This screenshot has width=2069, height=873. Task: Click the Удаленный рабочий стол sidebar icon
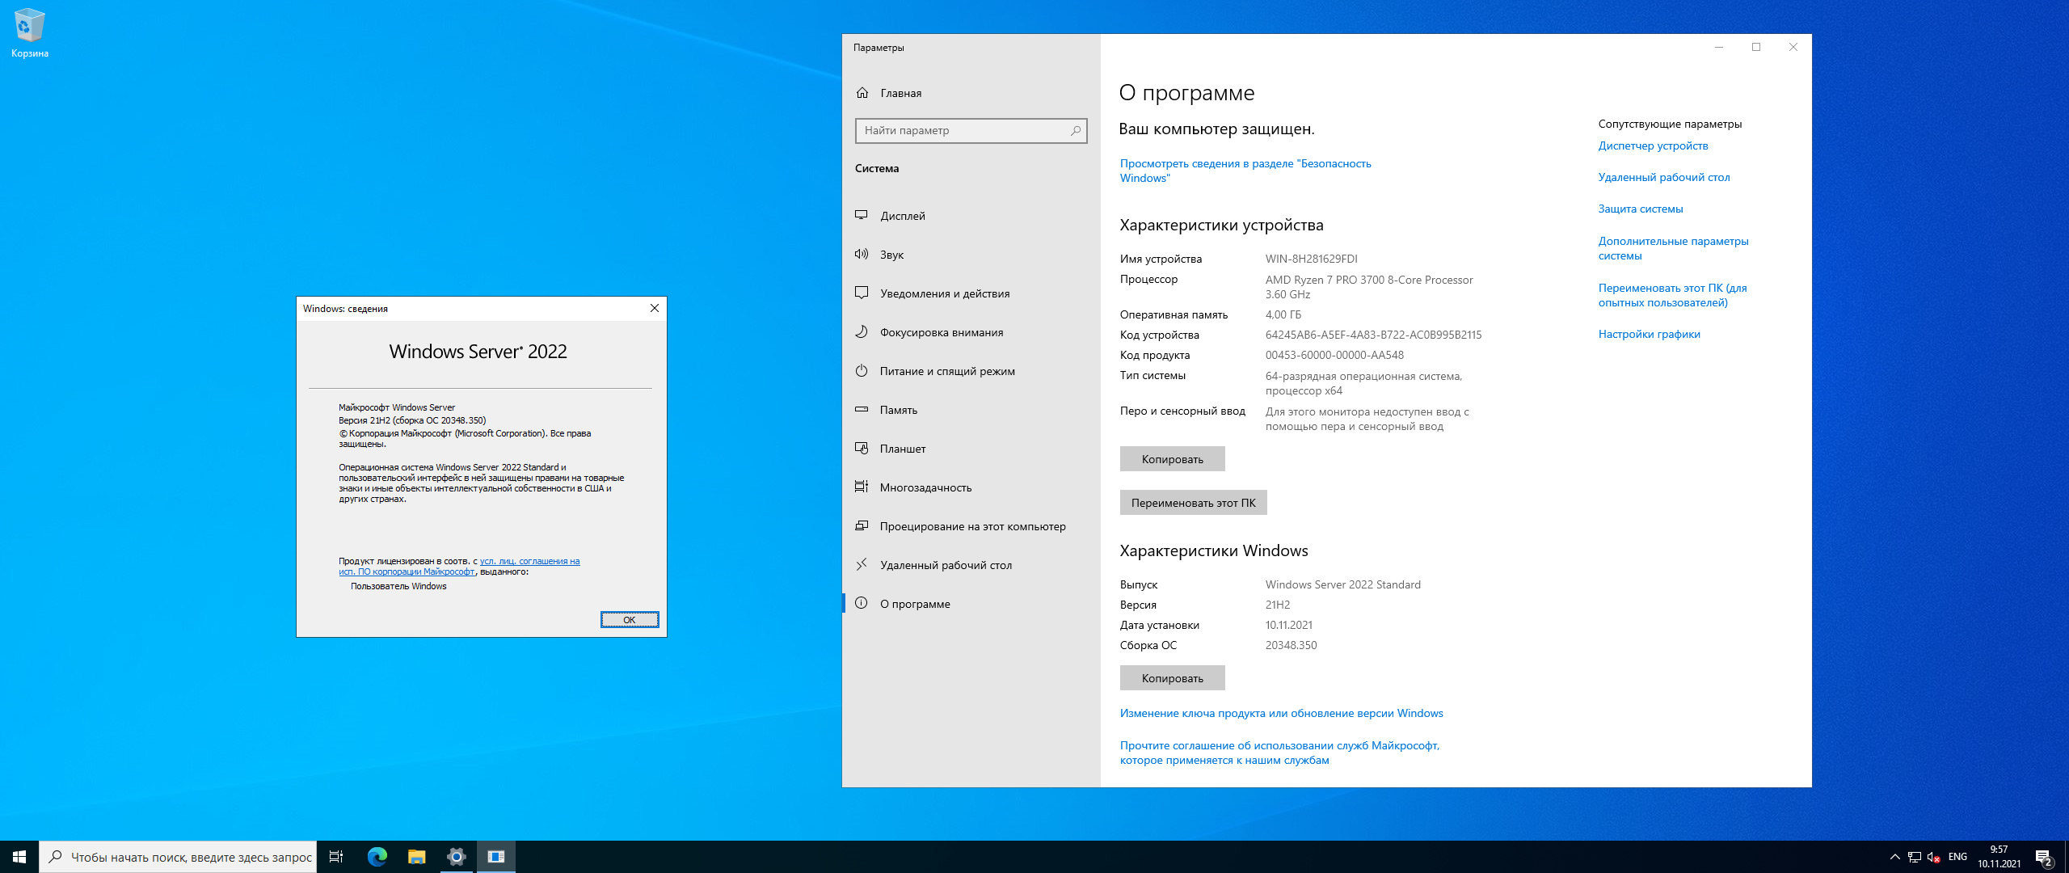click(x=862, y=564)
